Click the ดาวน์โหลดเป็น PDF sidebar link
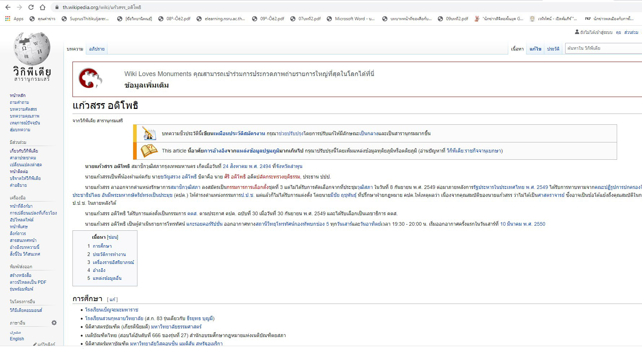The image size is (642, 349). pyautogui.click(x=28, y=282)
